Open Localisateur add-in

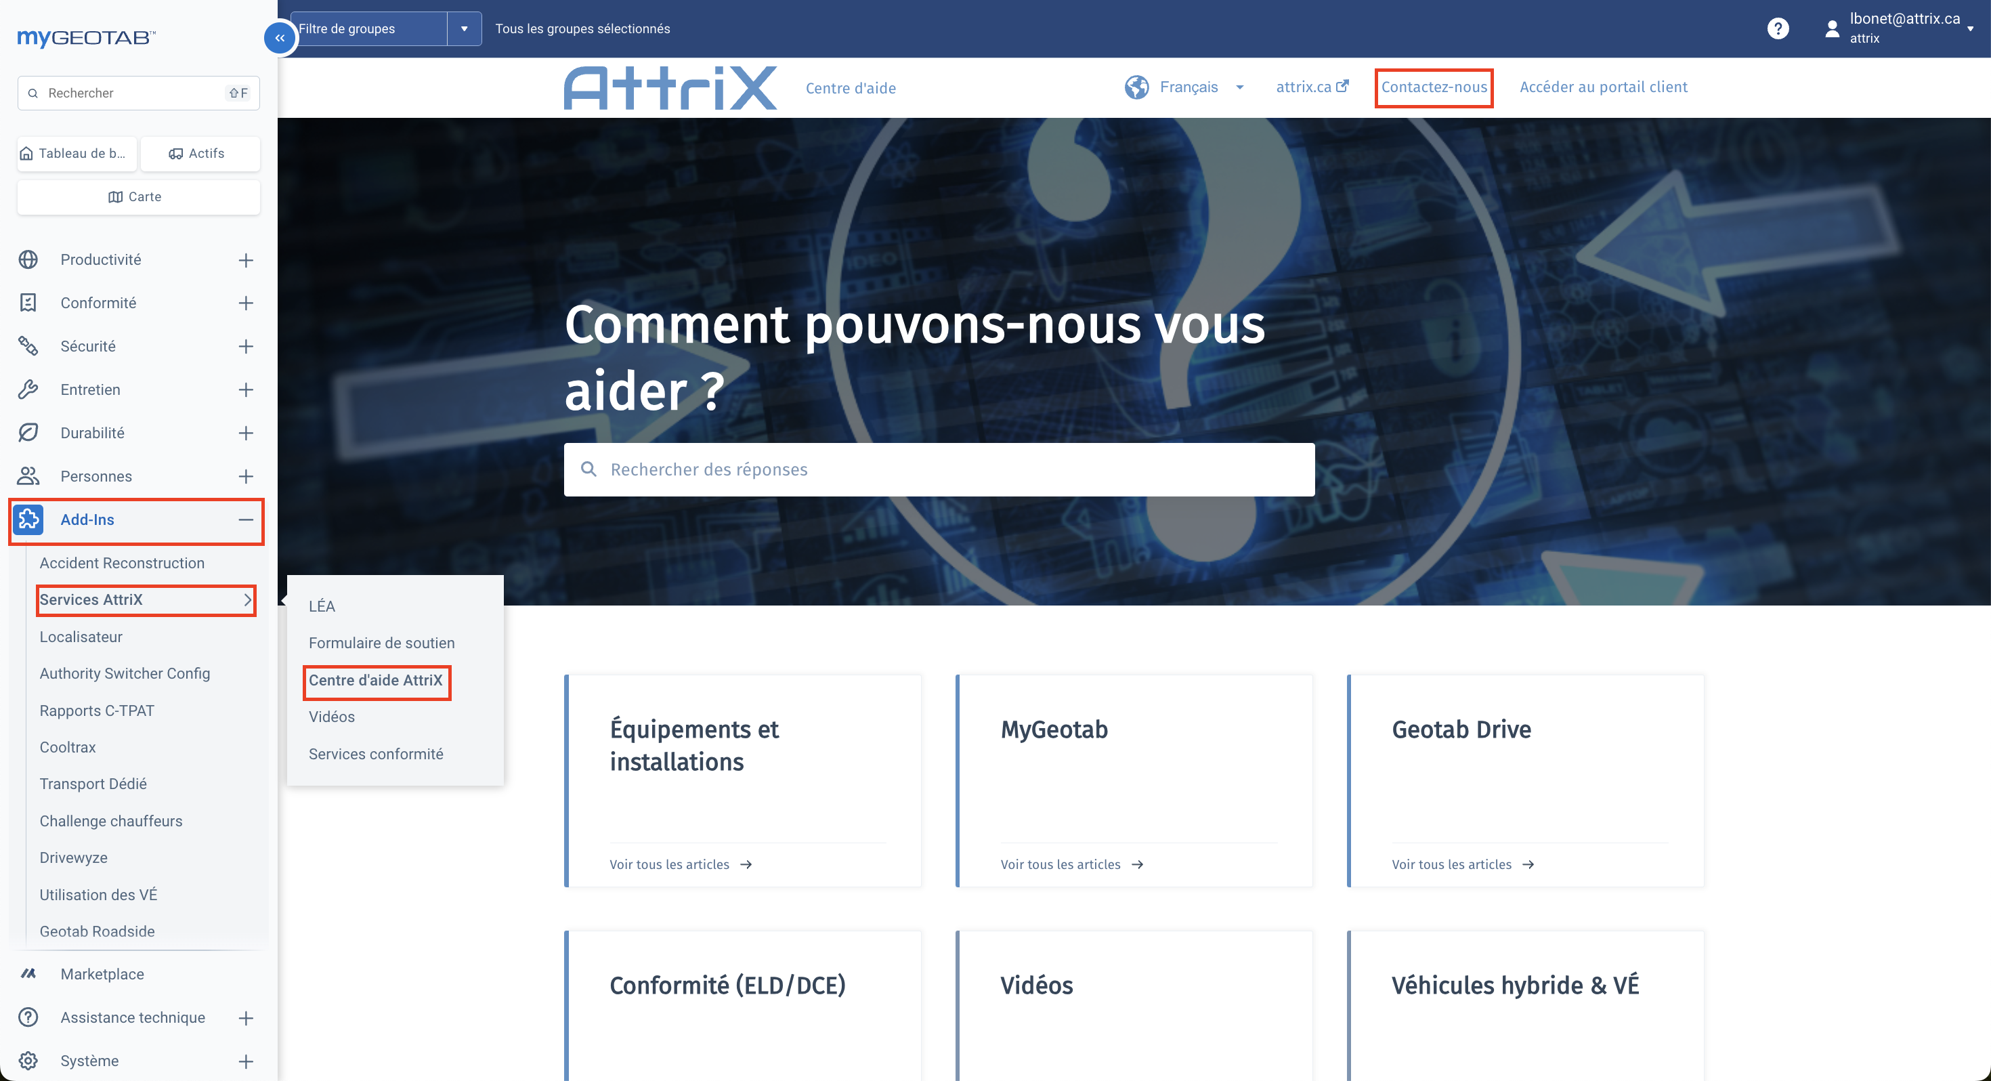[81, 637]
